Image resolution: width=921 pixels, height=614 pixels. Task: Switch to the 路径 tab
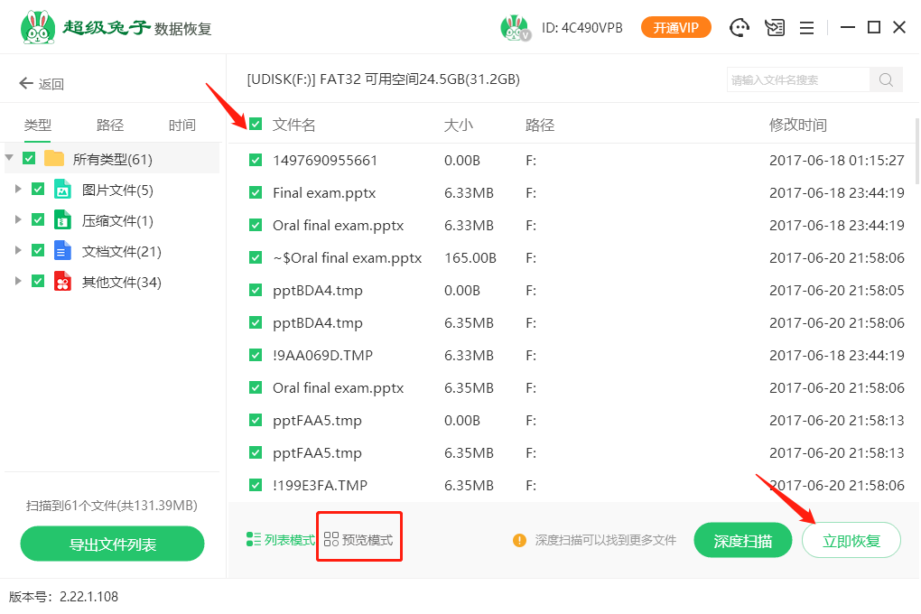[x=110, y=126]
